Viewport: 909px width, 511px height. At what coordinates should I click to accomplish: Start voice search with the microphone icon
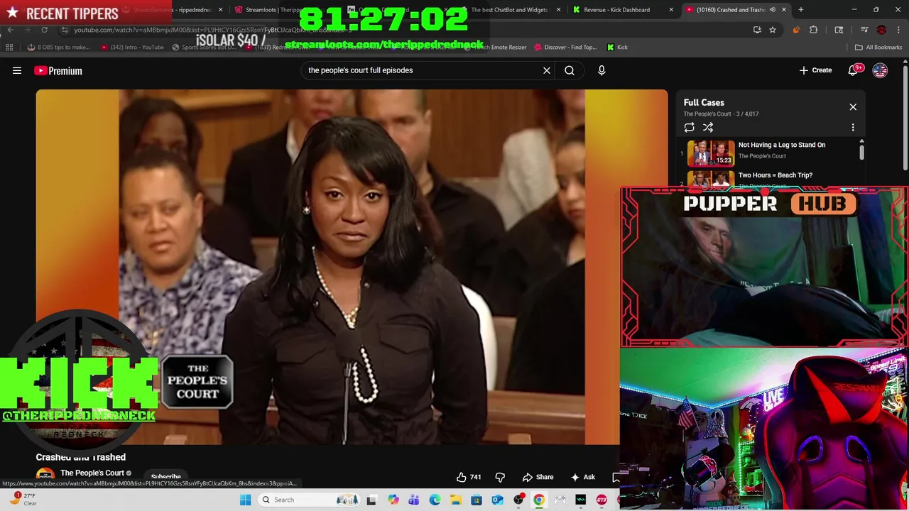point(602,70)
